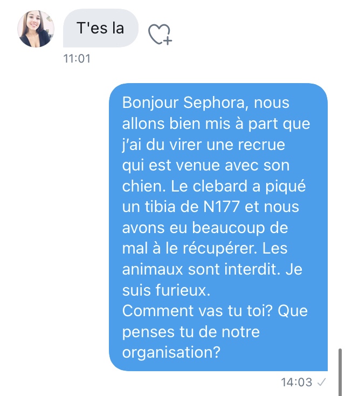Select the "T'es la" message bubble
Image resolution: width=345 pixels, height=396 pixels.
pyautogui.click(x=101, y=28)
